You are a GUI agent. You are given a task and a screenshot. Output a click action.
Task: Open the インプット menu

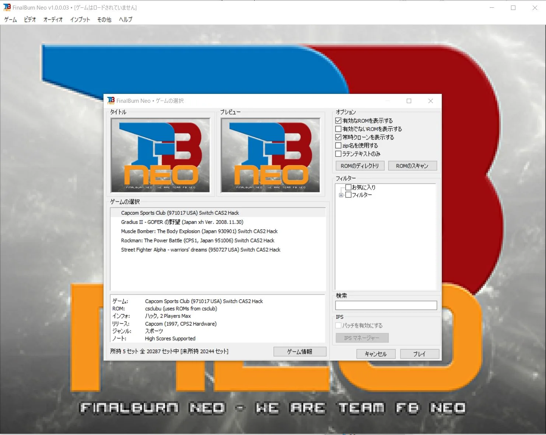[79, 20]
